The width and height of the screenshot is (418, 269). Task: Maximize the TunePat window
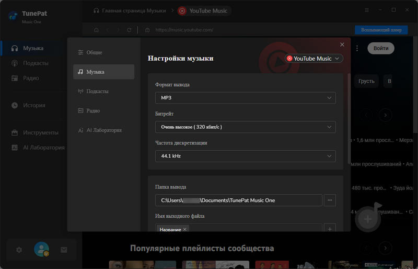click(x=393, y=10)
